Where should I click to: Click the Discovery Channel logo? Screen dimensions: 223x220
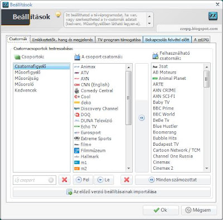point(77,108)
